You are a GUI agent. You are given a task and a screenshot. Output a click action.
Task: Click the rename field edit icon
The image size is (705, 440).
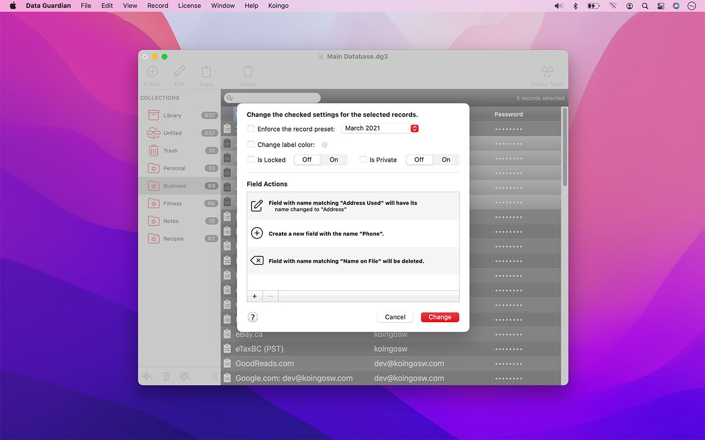click(257, 206)
